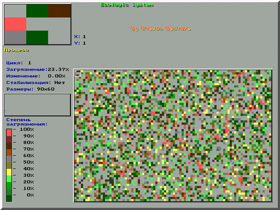Select the 70% pollution legend swatch

pos(9,149)
